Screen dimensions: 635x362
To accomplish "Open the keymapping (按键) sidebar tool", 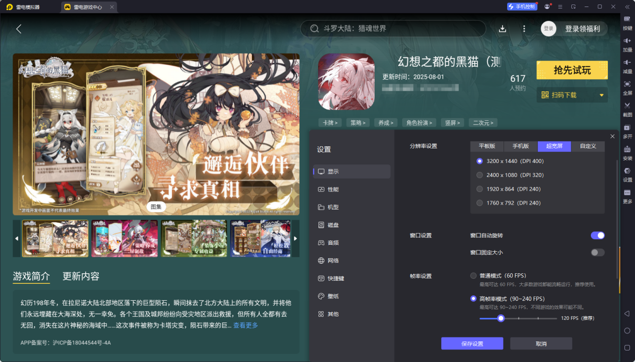I will point(627,22).
